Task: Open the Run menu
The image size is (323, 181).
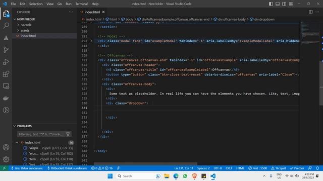Action: point(69,4)
